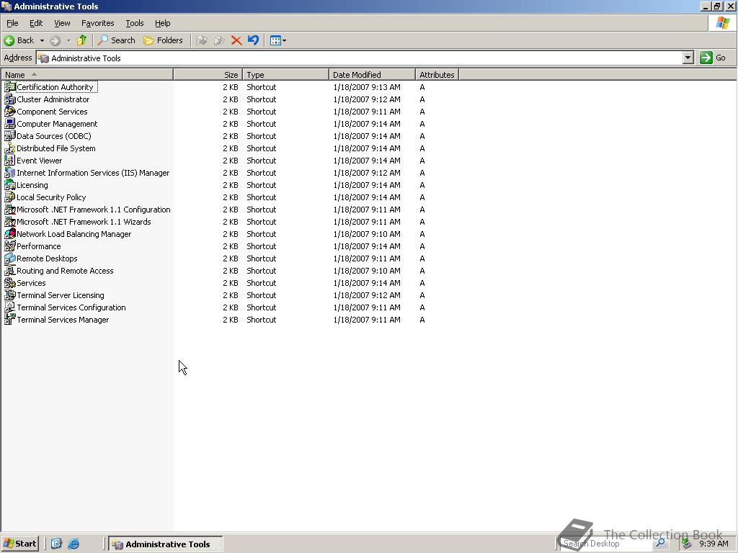Click Services row date '1/18/2007 9:14 AM'
Viewport: 738px width, 553px height.
[367, 283]
